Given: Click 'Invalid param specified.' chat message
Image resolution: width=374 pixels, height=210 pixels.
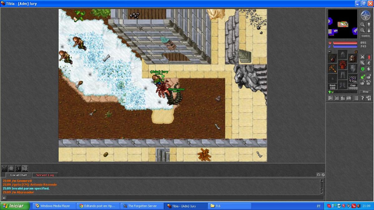Looking at the screenshot, I should coord(26,188).
